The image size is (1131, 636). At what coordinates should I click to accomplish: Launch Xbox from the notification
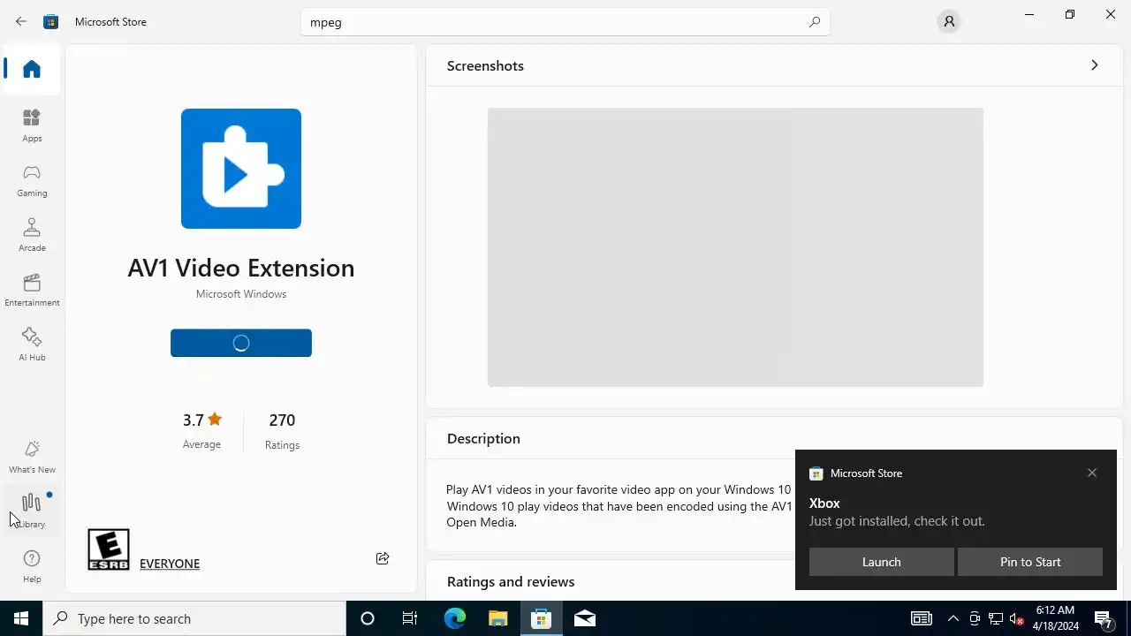(x=882, y=562)
